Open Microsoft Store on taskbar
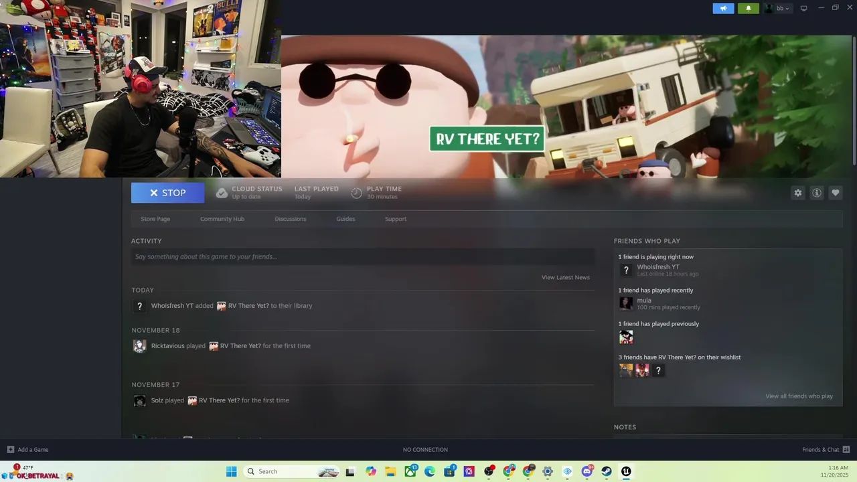The image size is (857, 482). (x=450, y=471)
